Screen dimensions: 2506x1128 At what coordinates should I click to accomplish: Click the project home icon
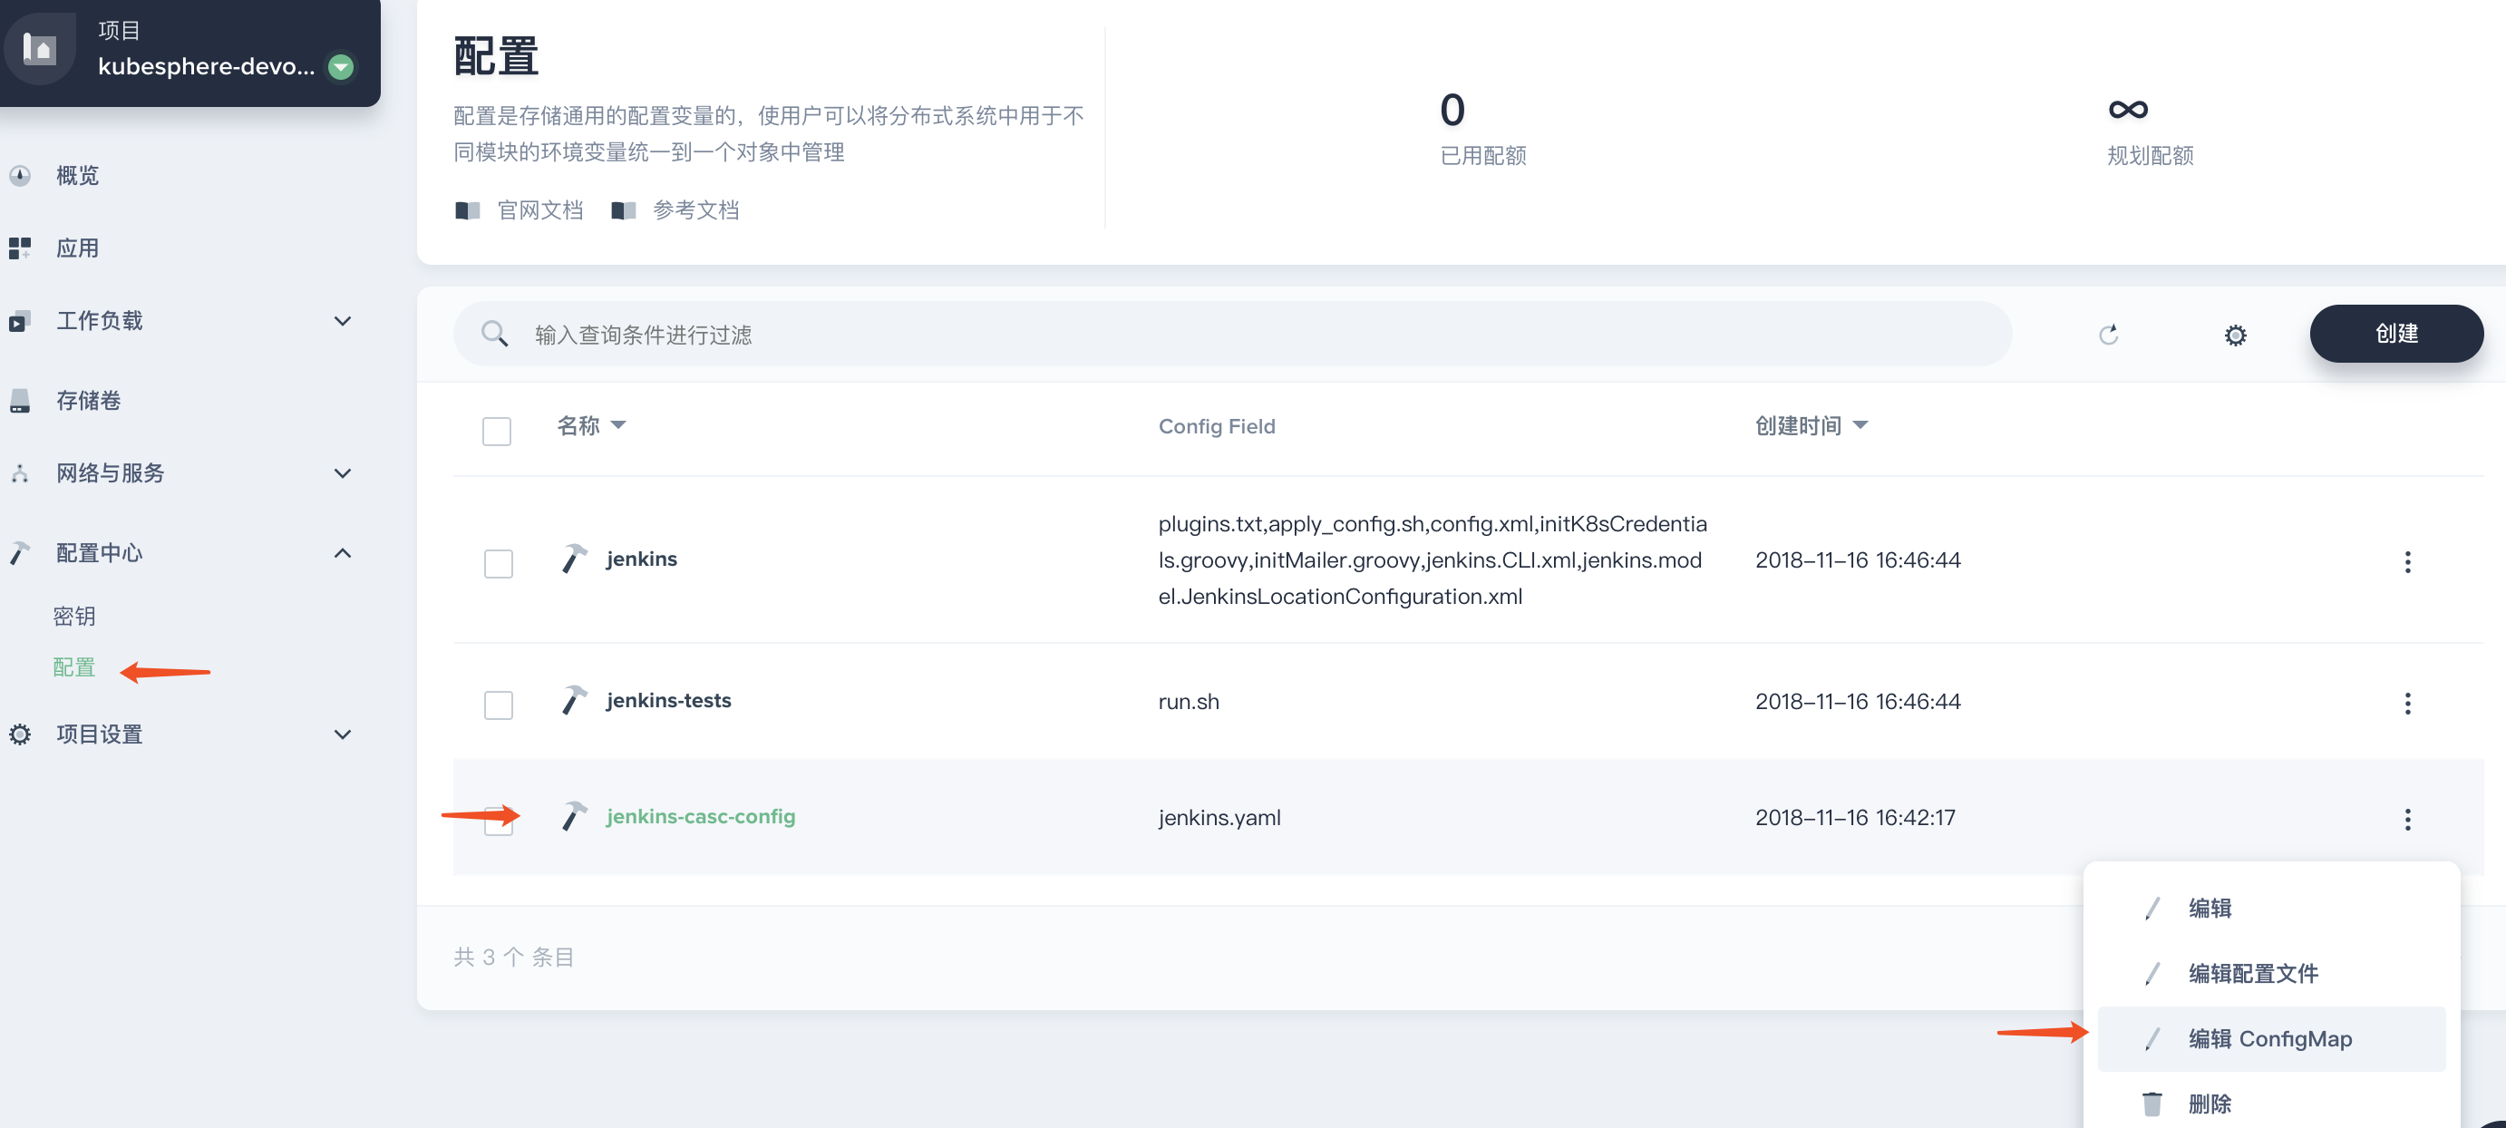(40, 49)
